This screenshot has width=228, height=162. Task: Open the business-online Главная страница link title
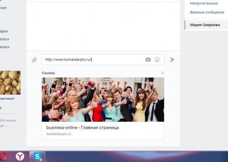pyautogui.click(x=82, y=127)
